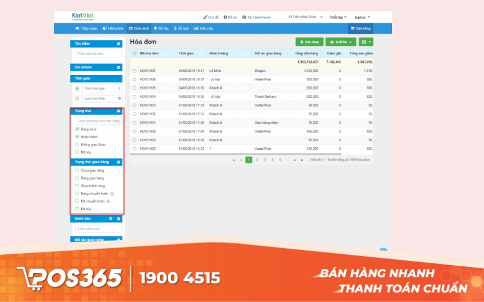484x302 pixels.
Task: Expand the Chi nhánh panel
Action: click(x=119, y=67)
